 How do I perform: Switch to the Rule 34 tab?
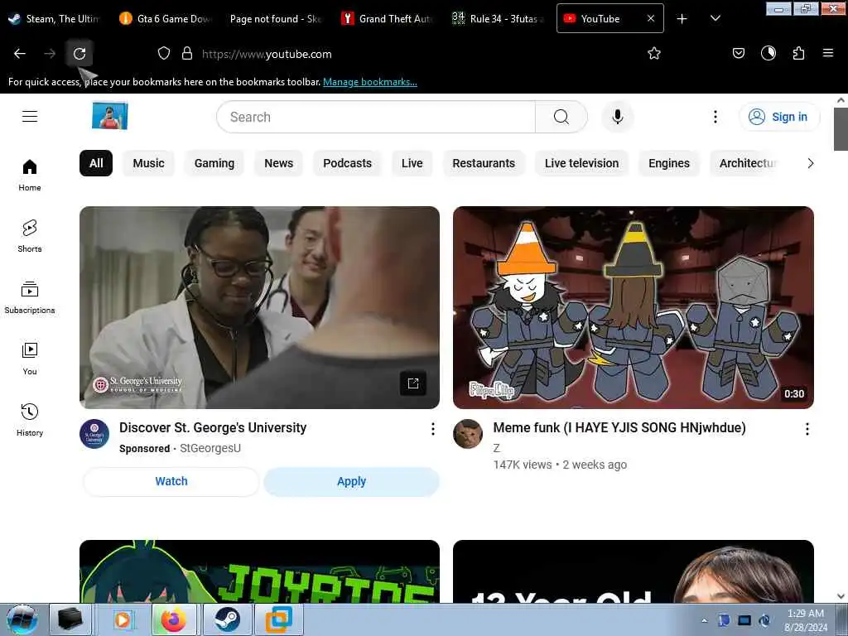[x=499, y=19]
